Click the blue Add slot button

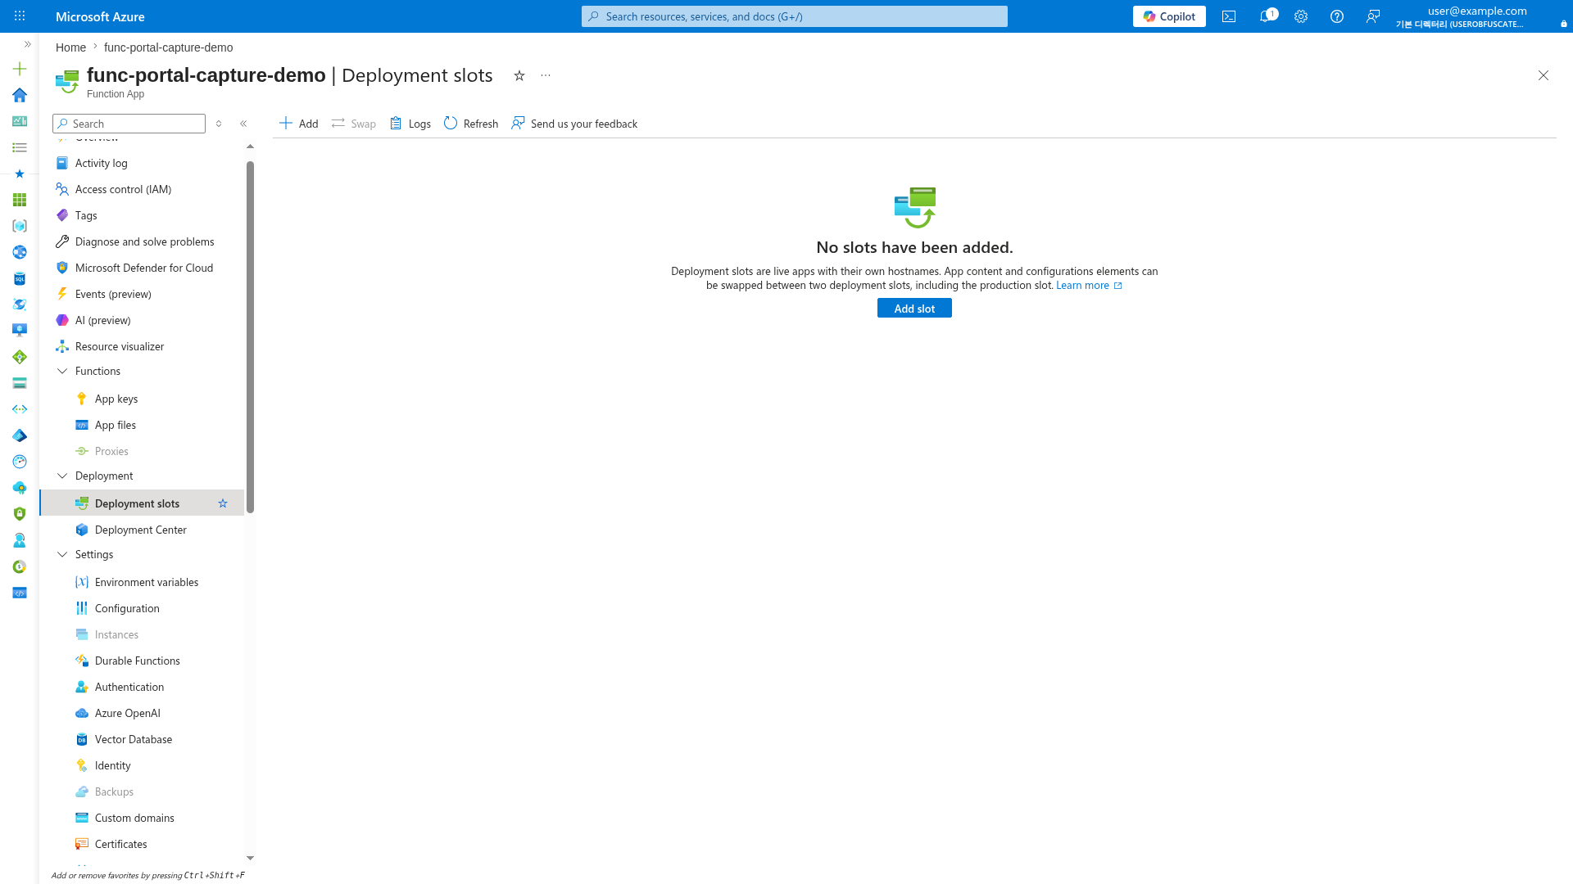914,309
